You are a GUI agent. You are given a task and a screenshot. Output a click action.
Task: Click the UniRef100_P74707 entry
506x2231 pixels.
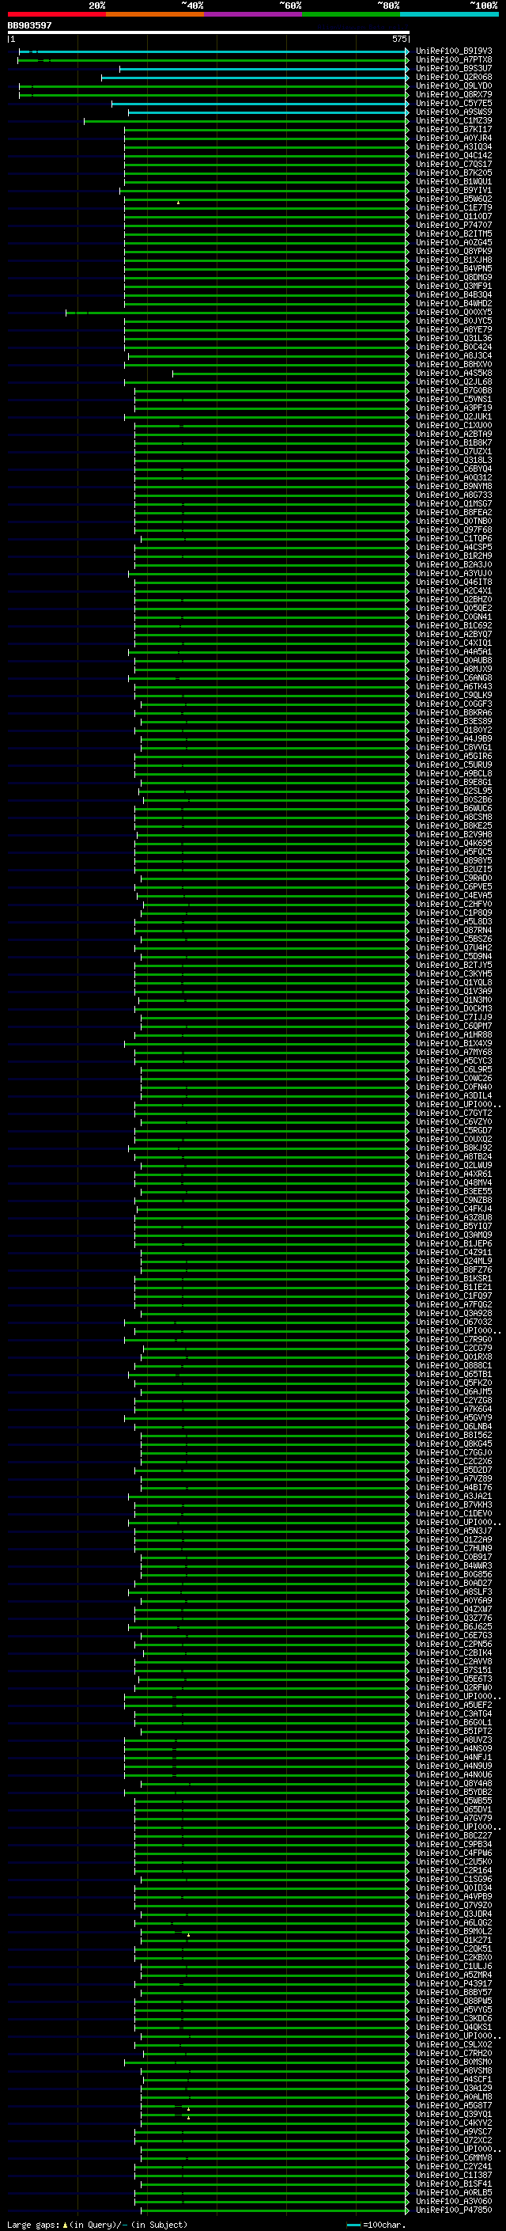[454, 226]
